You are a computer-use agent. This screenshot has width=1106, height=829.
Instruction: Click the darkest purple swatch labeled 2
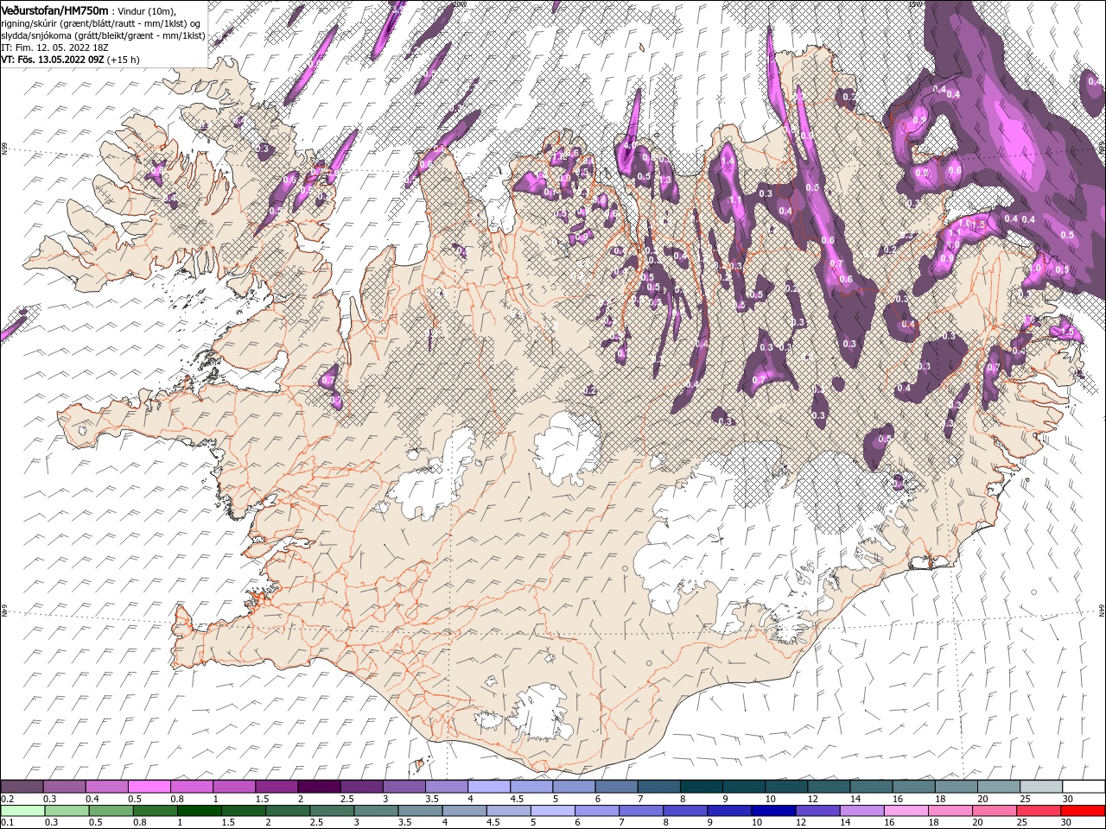(319, 787)
